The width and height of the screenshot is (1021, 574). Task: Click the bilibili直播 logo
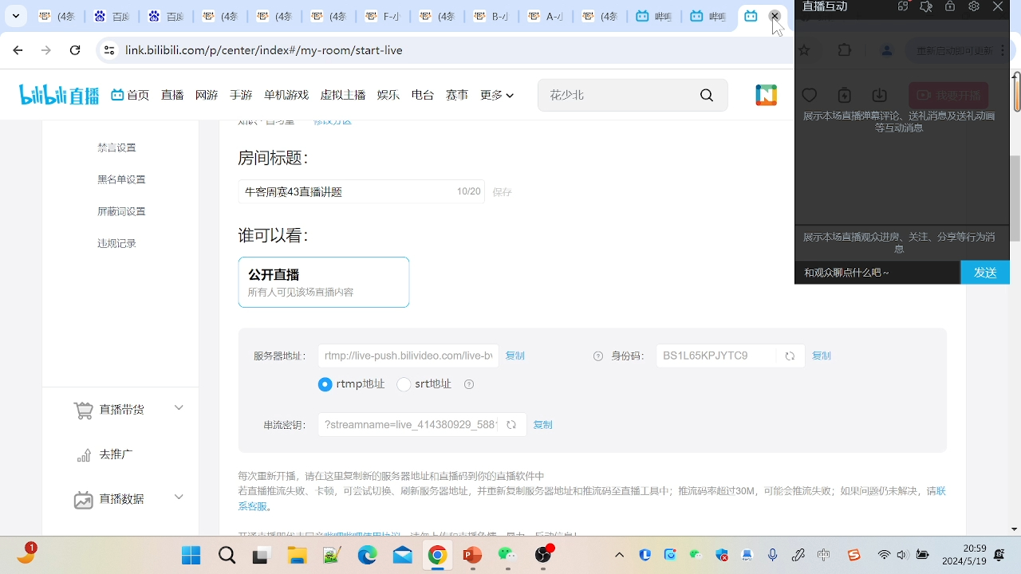[59, 95]
